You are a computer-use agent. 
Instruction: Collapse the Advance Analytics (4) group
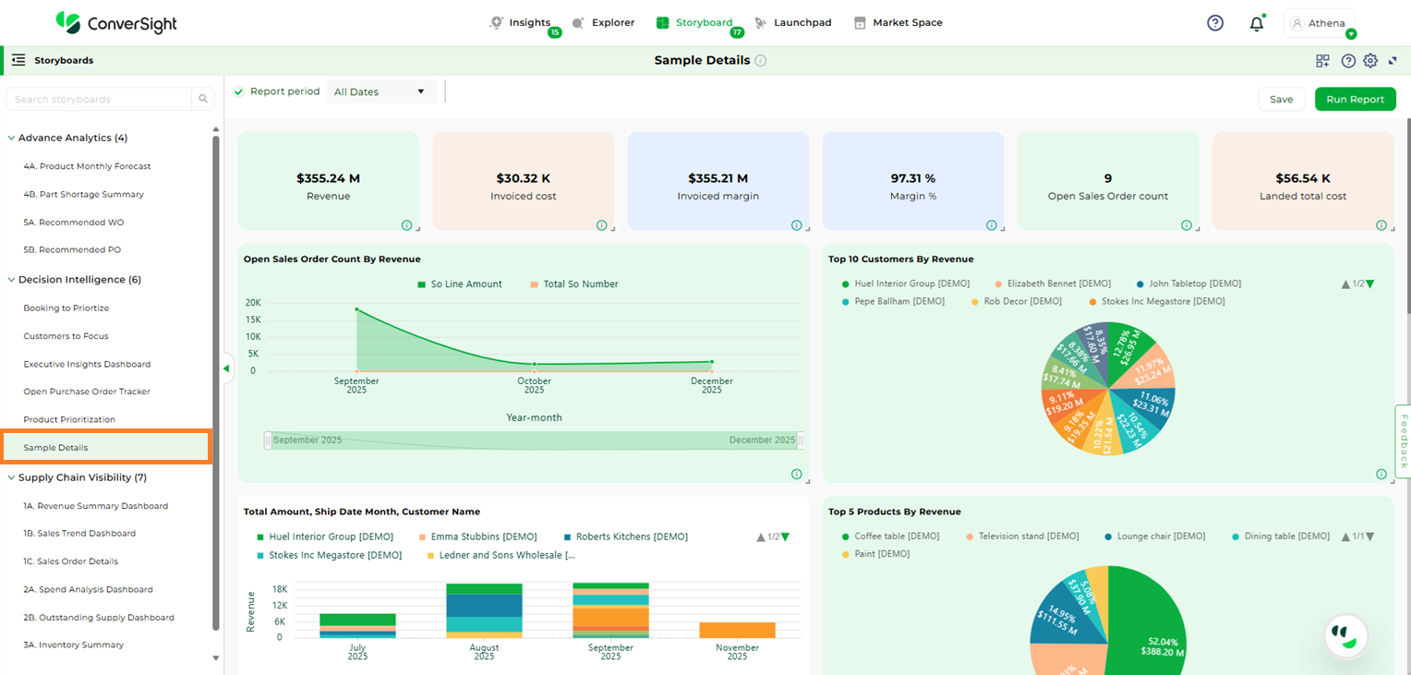tap(11, 139)
